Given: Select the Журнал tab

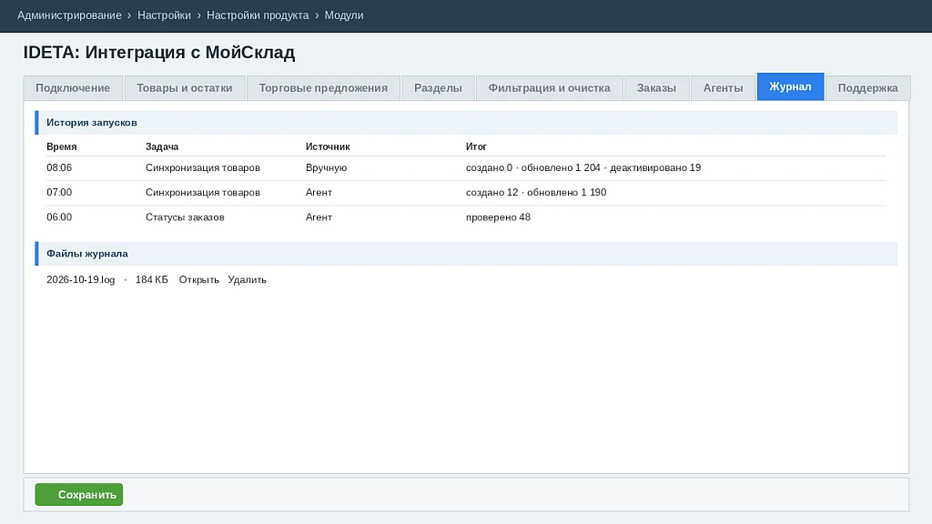Looking at the screenshot, I should click(x=790, y=86).
